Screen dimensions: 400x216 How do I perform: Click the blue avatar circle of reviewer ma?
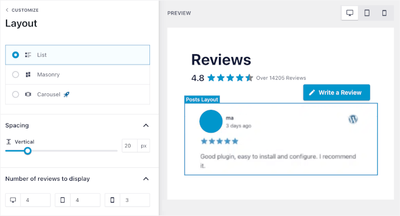(x=211, y=122)
